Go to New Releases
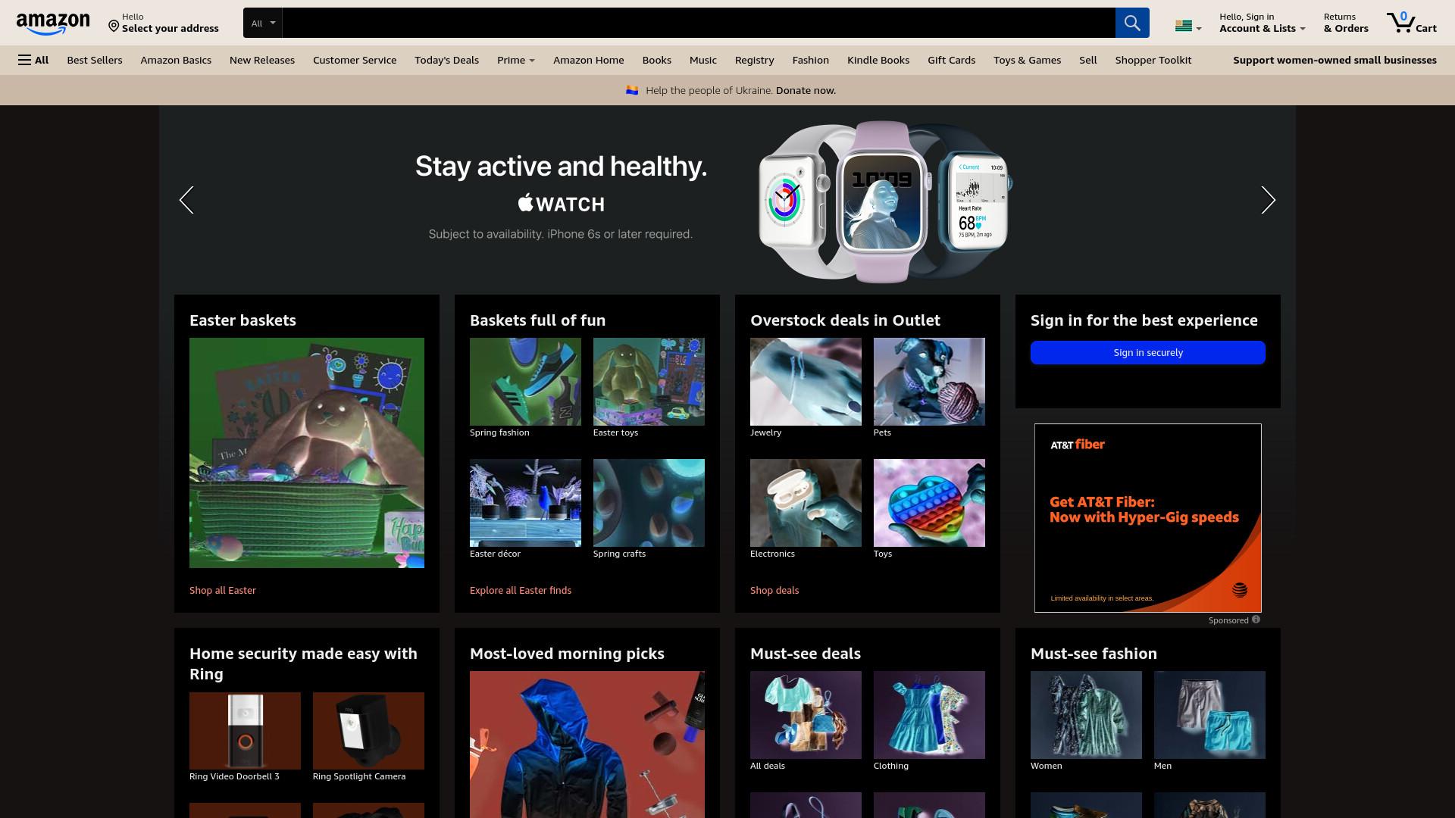Screen dimensions: 1455x818 point(262,60)
